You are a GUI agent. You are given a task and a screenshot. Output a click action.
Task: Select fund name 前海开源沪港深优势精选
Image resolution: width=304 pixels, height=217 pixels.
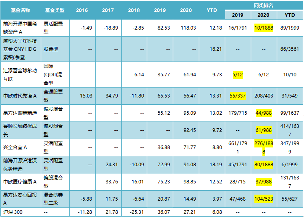coord(20,165)
